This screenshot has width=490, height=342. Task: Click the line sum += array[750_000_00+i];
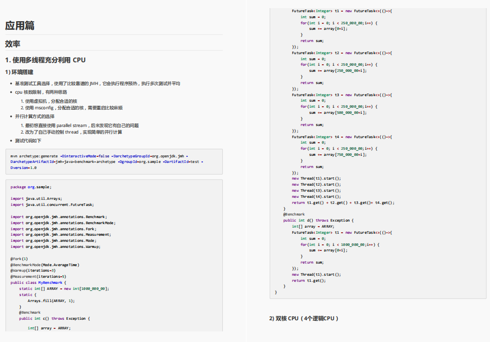[x=338, y=155]
